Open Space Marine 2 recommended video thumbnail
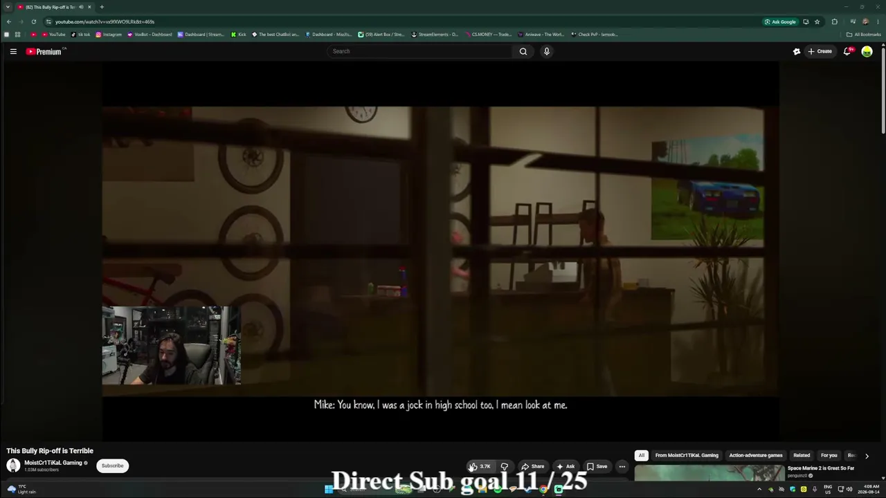The image size is (886, 498). 709,472
